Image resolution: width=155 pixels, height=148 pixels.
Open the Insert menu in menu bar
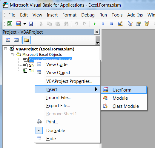tap(52, 15)
